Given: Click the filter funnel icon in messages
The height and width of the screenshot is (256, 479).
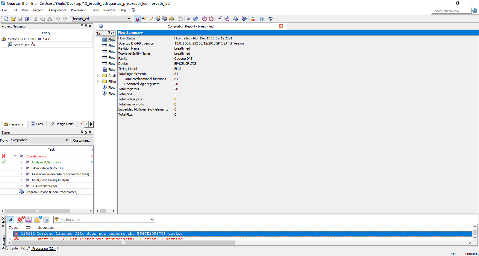Looking at the screenshot, I should pyautogui.click(x=57, y=219).
